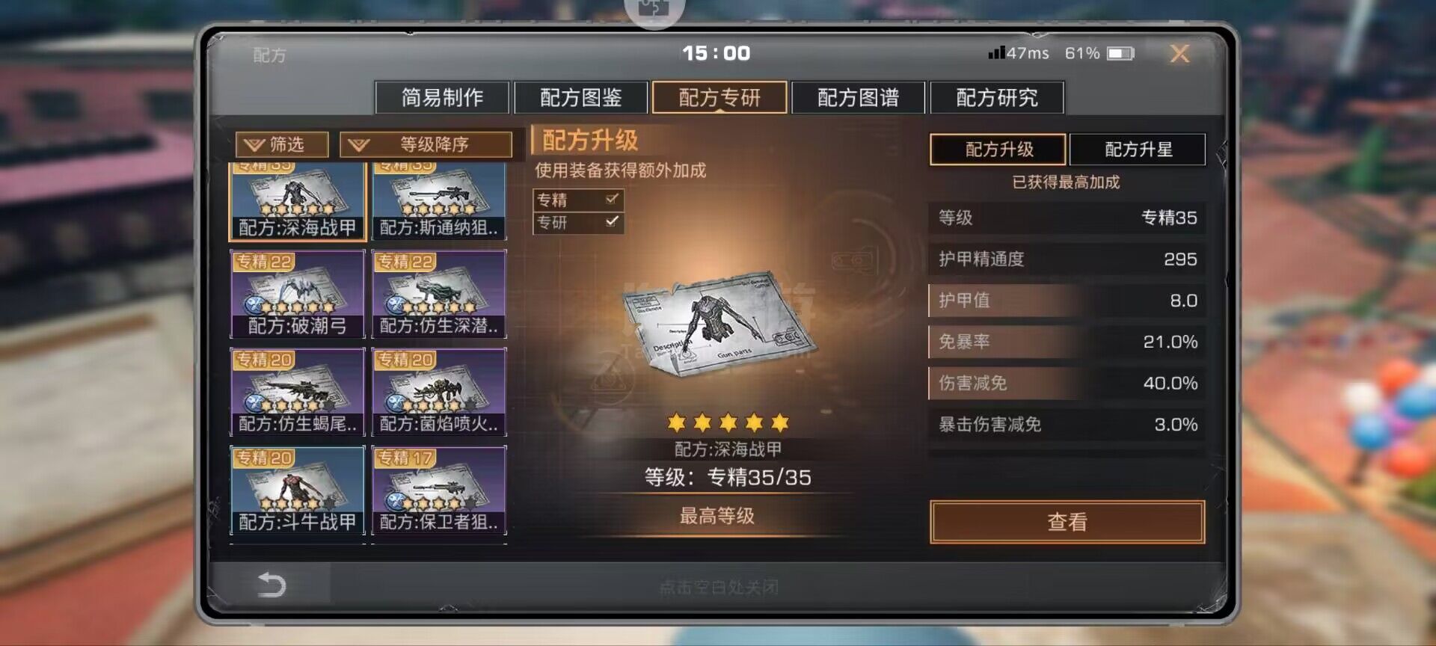This screenshot has width=1436, height=646.
Task: Switch to the 配方升星 toggle
Action: point(1138,150)
